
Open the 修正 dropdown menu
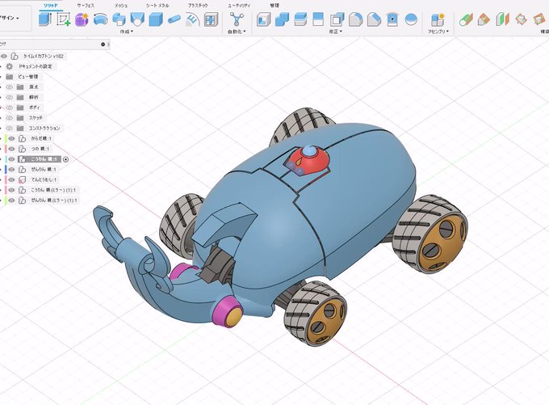[335, 32]
